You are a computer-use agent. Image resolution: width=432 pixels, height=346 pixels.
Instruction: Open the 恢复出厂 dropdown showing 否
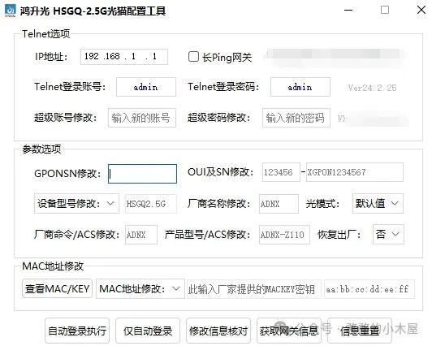pyautogui.click(x=388, y=235)
